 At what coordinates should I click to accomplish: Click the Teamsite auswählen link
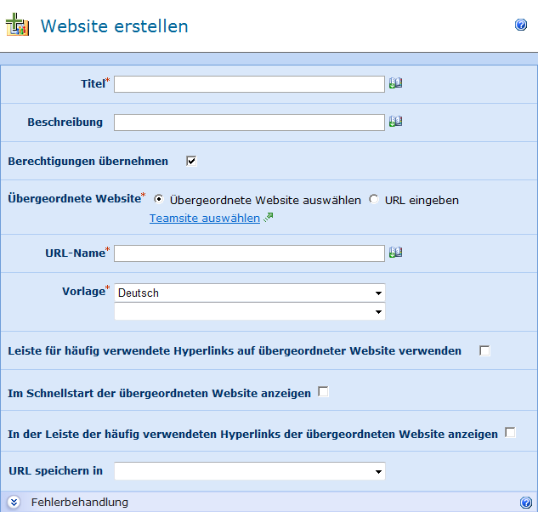coord(204,219)
